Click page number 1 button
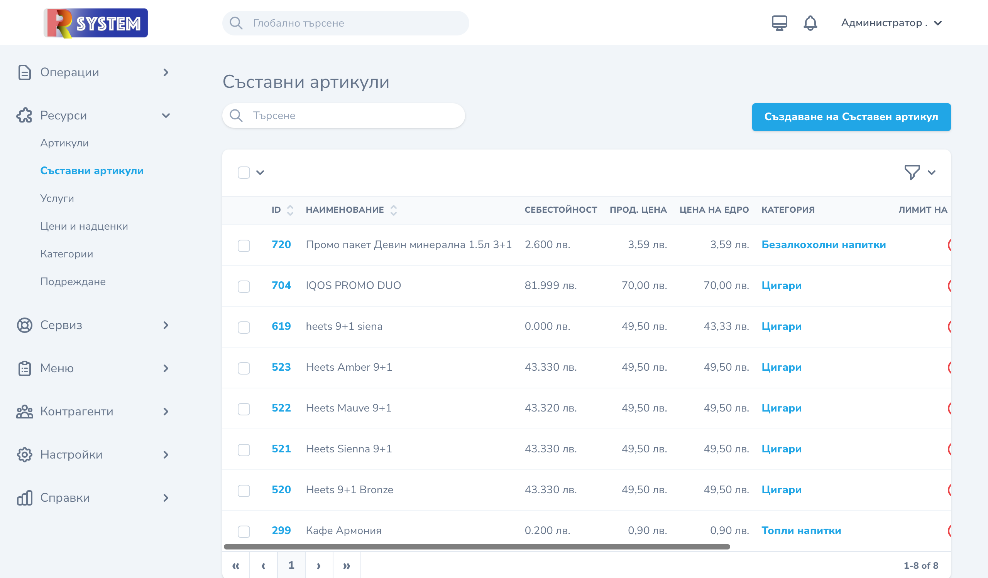The height and width of the screenshot is (578, 988). tap(291, 565)
